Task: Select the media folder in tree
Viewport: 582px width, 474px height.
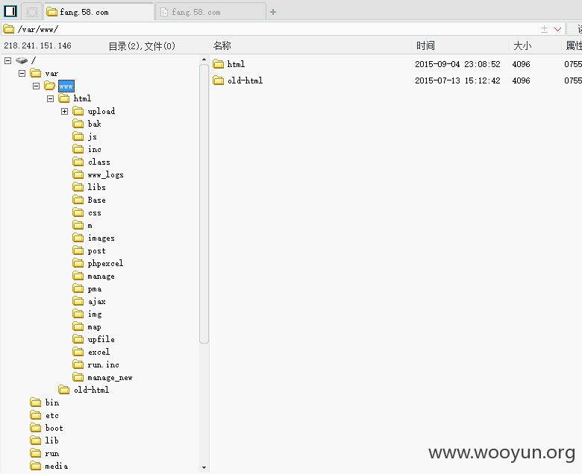Action: (x=57, y=467)
